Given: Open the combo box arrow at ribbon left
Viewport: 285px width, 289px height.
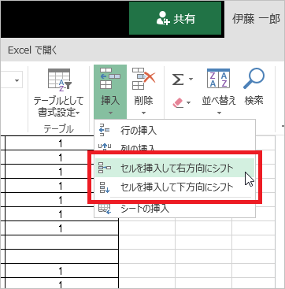Looking at the screenshot, I should (x=17, y=80).
